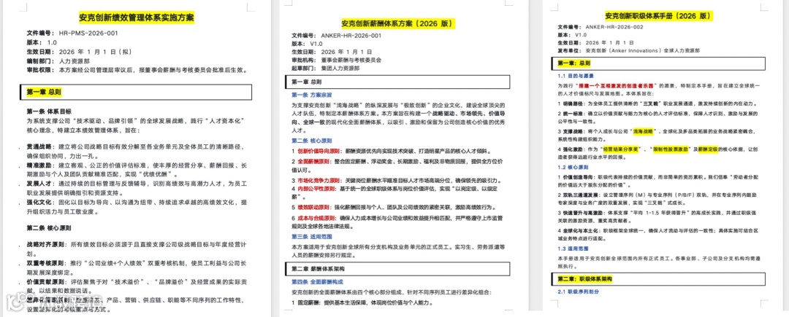Click the heading 第一条 体系目标

tap(49, 111)
